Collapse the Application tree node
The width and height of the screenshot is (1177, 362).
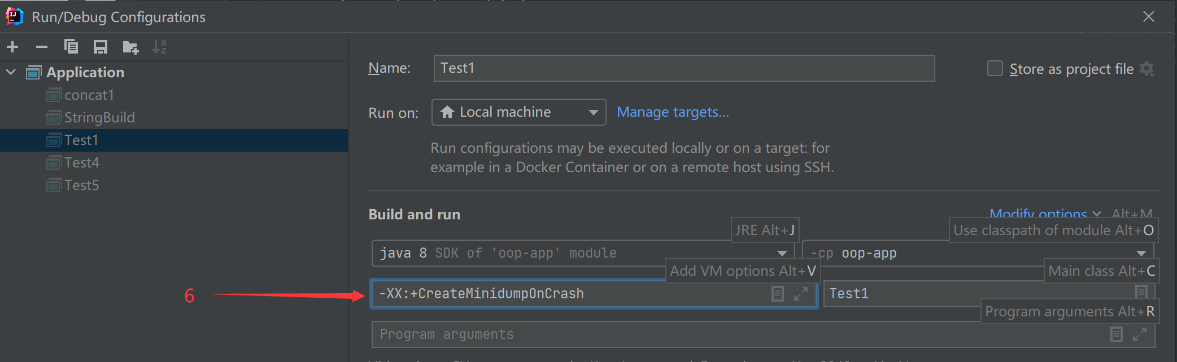(x=11, y=72)
